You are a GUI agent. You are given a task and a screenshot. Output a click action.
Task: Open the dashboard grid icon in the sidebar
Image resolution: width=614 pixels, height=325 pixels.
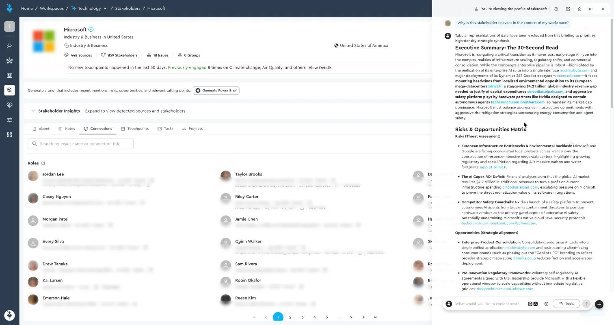[x=9, y=134]
